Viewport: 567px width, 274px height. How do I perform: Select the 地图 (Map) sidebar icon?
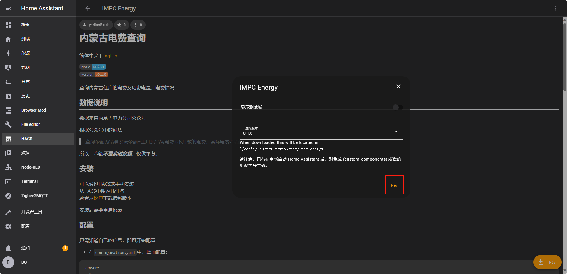(x=8, y=67)
